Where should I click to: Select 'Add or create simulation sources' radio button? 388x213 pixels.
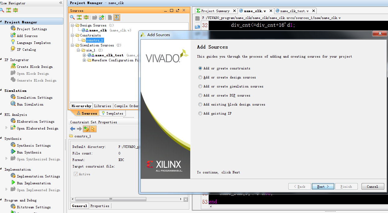click(x=200, y=86)
